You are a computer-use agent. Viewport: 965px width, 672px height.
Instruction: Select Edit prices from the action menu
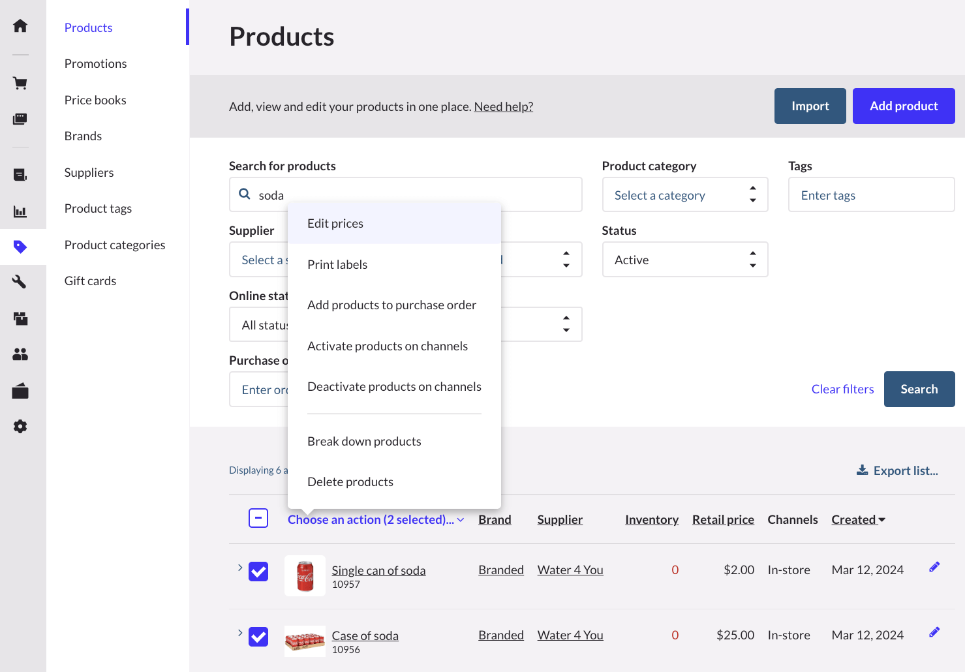coord(335,223)
